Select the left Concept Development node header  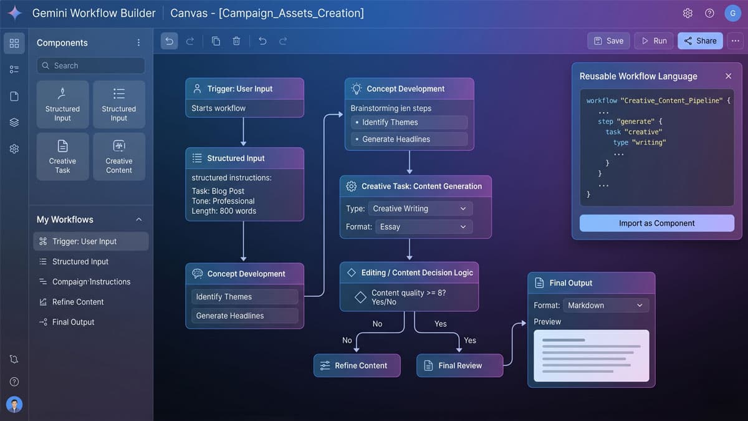point(244,273)
